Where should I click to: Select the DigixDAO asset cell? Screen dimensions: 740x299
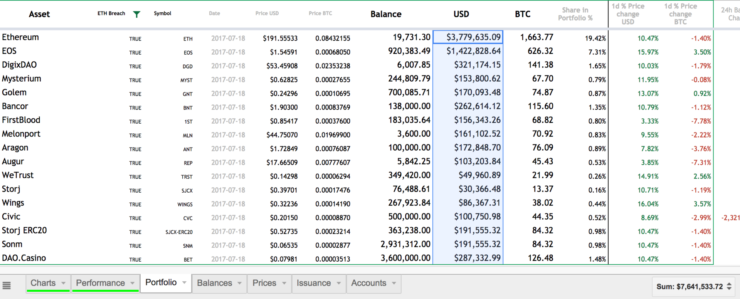19,65
